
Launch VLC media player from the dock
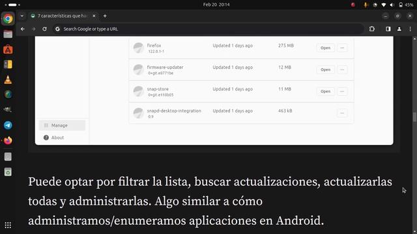(x=8, y=79)
